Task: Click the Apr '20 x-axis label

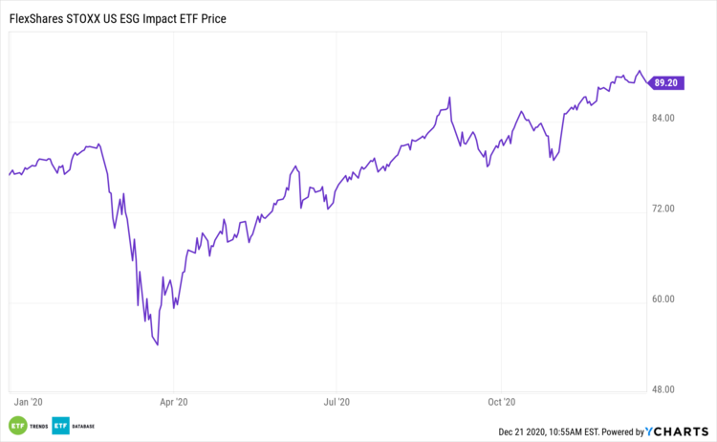Action: (175, 403)
